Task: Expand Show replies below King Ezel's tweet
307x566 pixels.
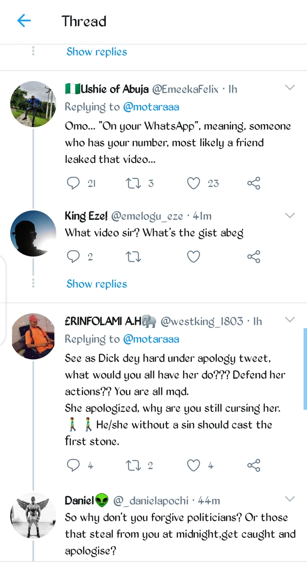Action: 97,284
